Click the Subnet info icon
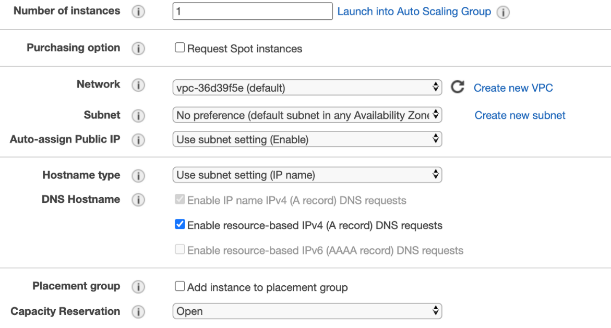Image resolution: width=611 pixels, height=328 pixels. pyautogui.click(x=138, y=116)
